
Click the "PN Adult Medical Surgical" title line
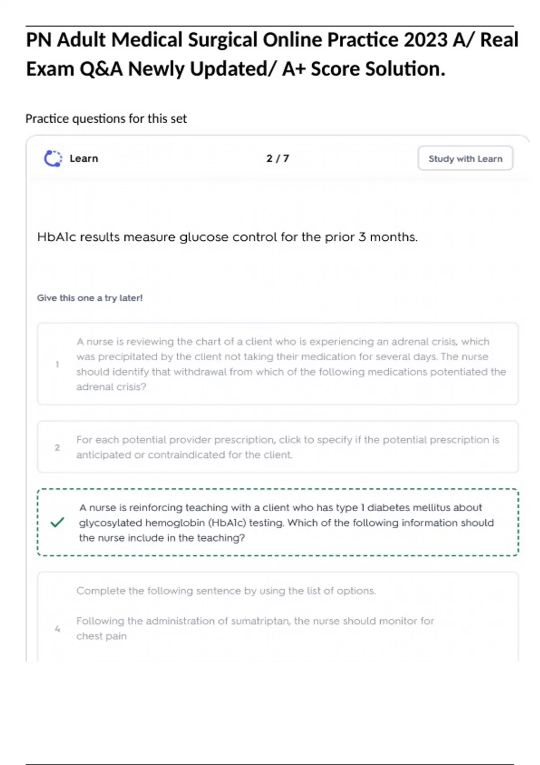click(272, 40)
